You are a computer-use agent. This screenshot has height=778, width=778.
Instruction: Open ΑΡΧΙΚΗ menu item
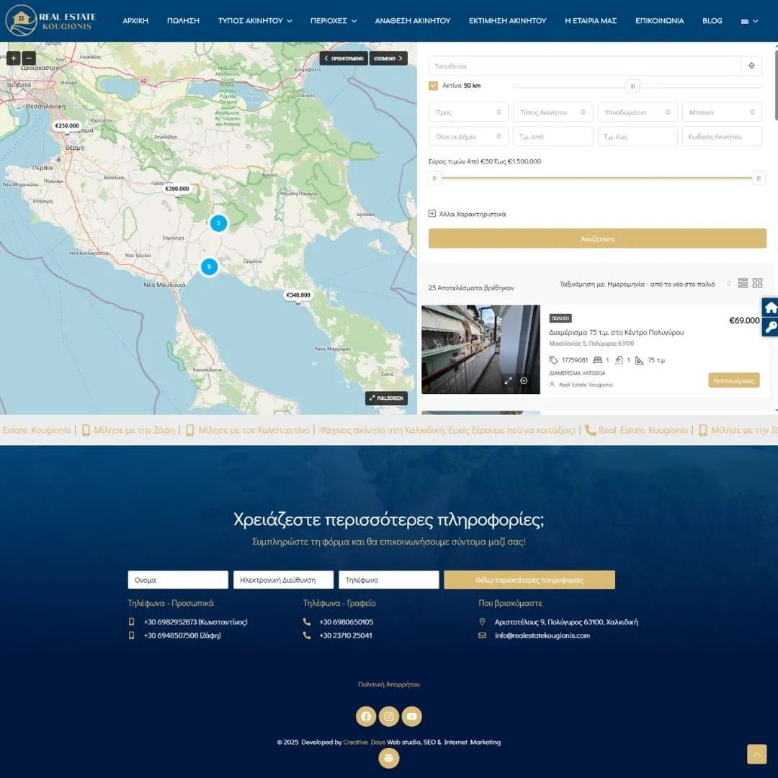[x=135, y=21]
